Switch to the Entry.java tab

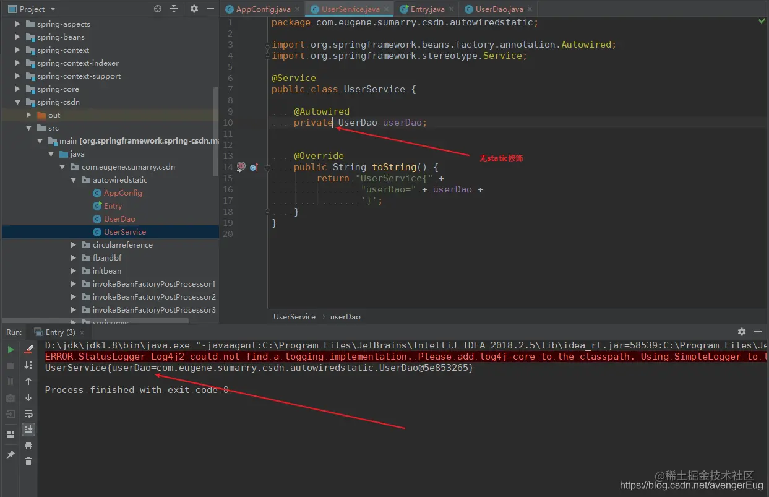(427, 9)
